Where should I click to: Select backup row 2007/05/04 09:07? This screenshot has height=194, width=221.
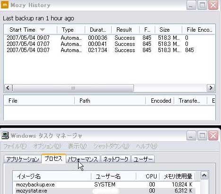click(x=110, y=38)
